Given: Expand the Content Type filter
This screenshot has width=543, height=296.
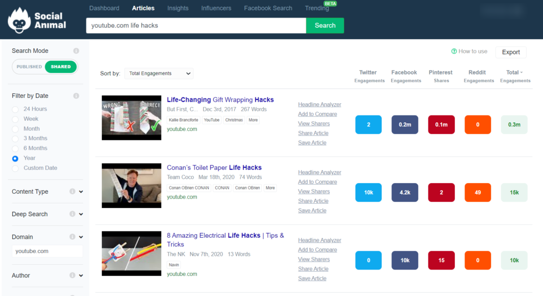Looking at the screenshot, I should [81, 192].
